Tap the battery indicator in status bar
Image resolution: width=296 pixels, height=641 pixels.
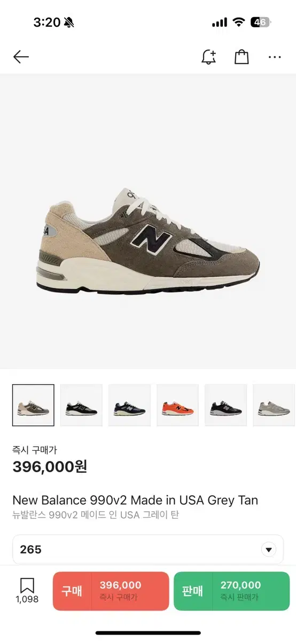[x=261, y=22]
